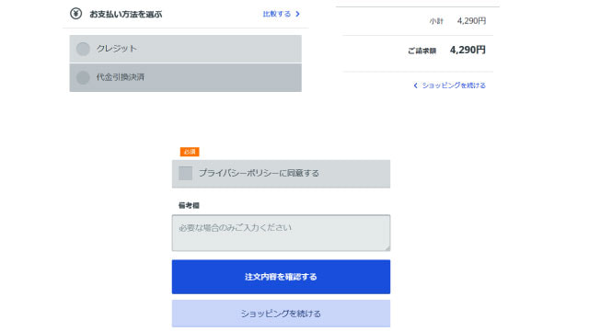Select the クレジット radio button
Viewport: 589px width, 331px height.
point(83,49)
